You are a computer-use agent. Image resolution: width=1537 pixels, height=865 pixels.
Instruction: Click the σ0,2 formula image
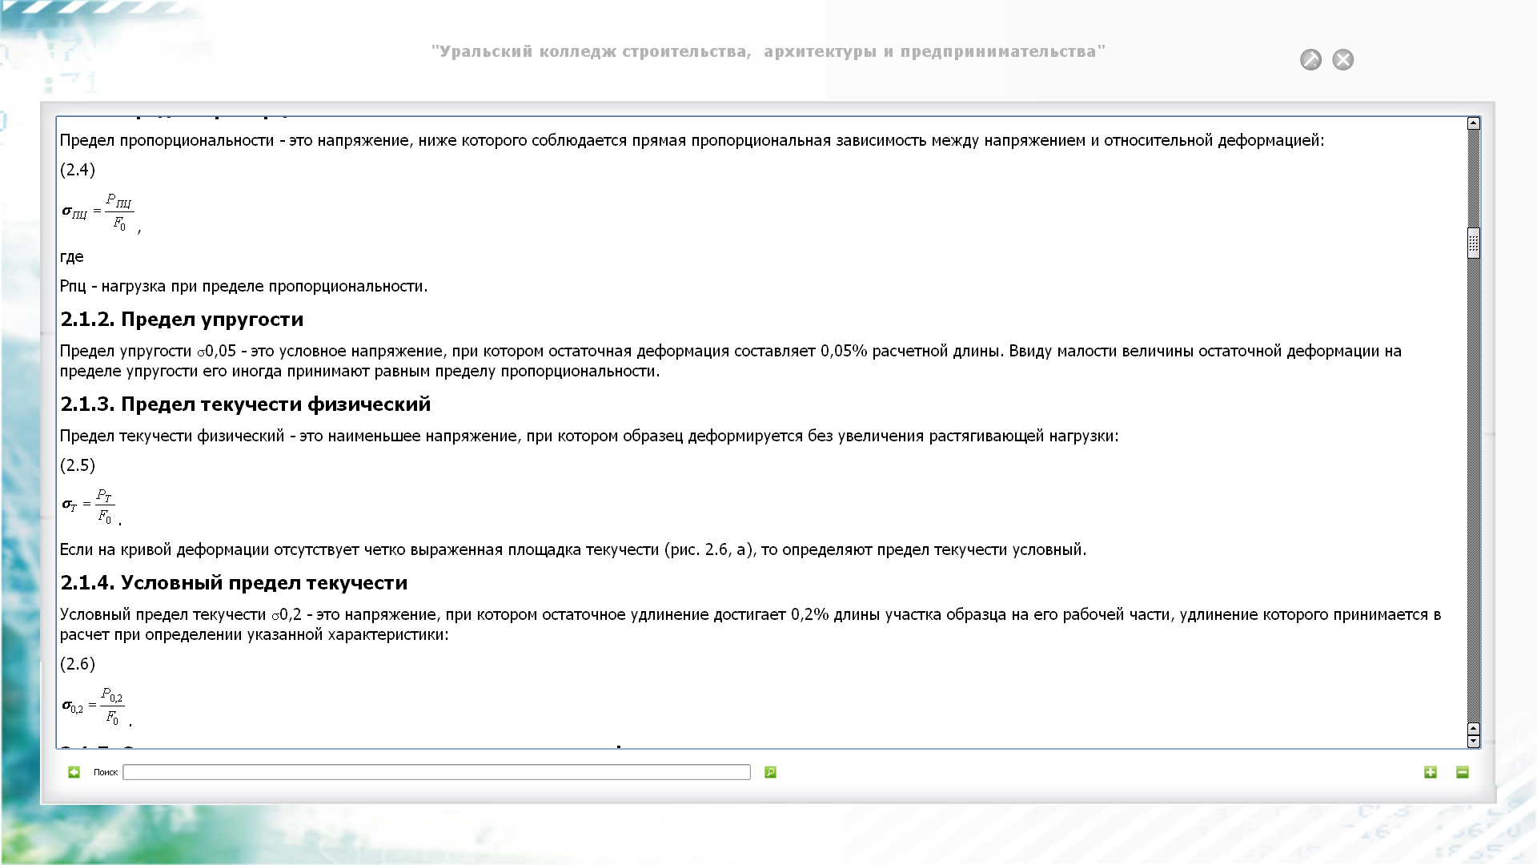point(93,706)
